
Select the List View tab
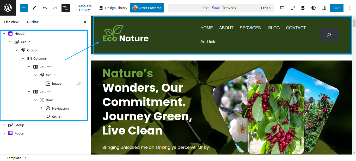pos(11,22)
